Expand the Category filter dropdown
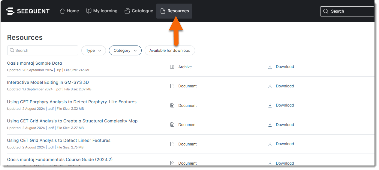The width and height of the screenshot is (379, 170). click(x=125, y=51)
